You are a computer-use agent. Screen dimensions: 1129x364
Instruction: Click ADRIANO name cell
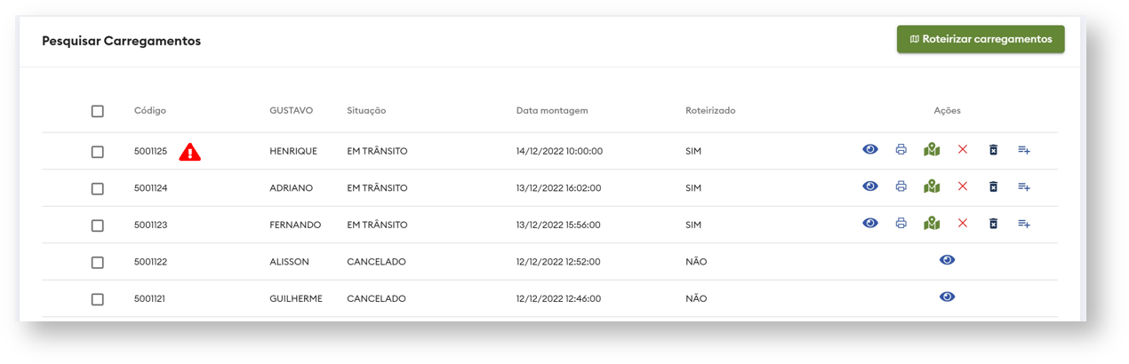point(292,188)
